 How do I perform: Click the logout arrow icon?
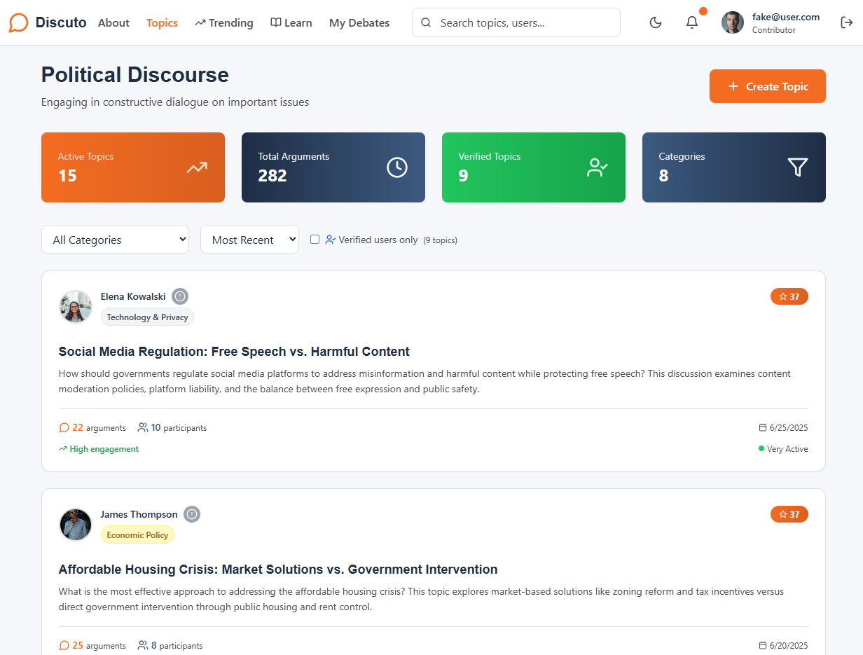[846, 22]
